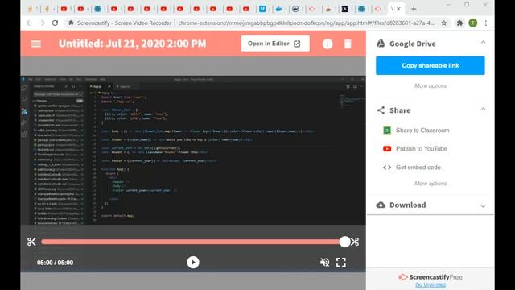This screenshot has height=290, width=515.
Task: Show video info via the info icon
Action: 328,43
